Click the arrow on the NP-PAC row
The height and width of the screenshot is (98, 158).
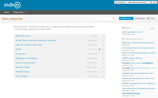[x=103, y=49]
